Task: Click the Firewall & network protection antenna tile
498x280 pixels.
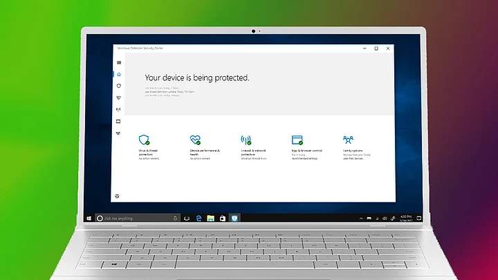Action: click(246, 140)
